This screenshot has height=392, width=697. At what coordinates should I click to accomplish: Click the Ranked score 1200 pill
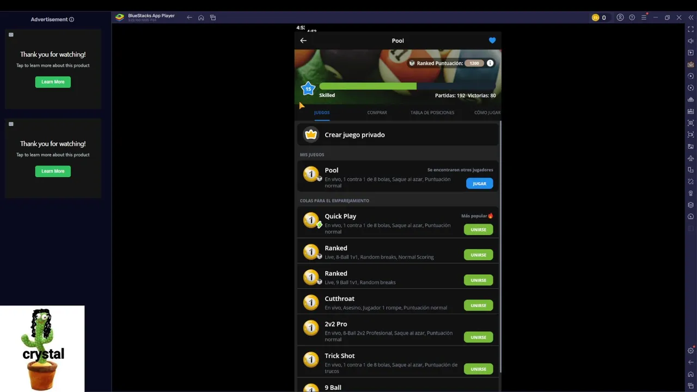(x=474, y=63)
